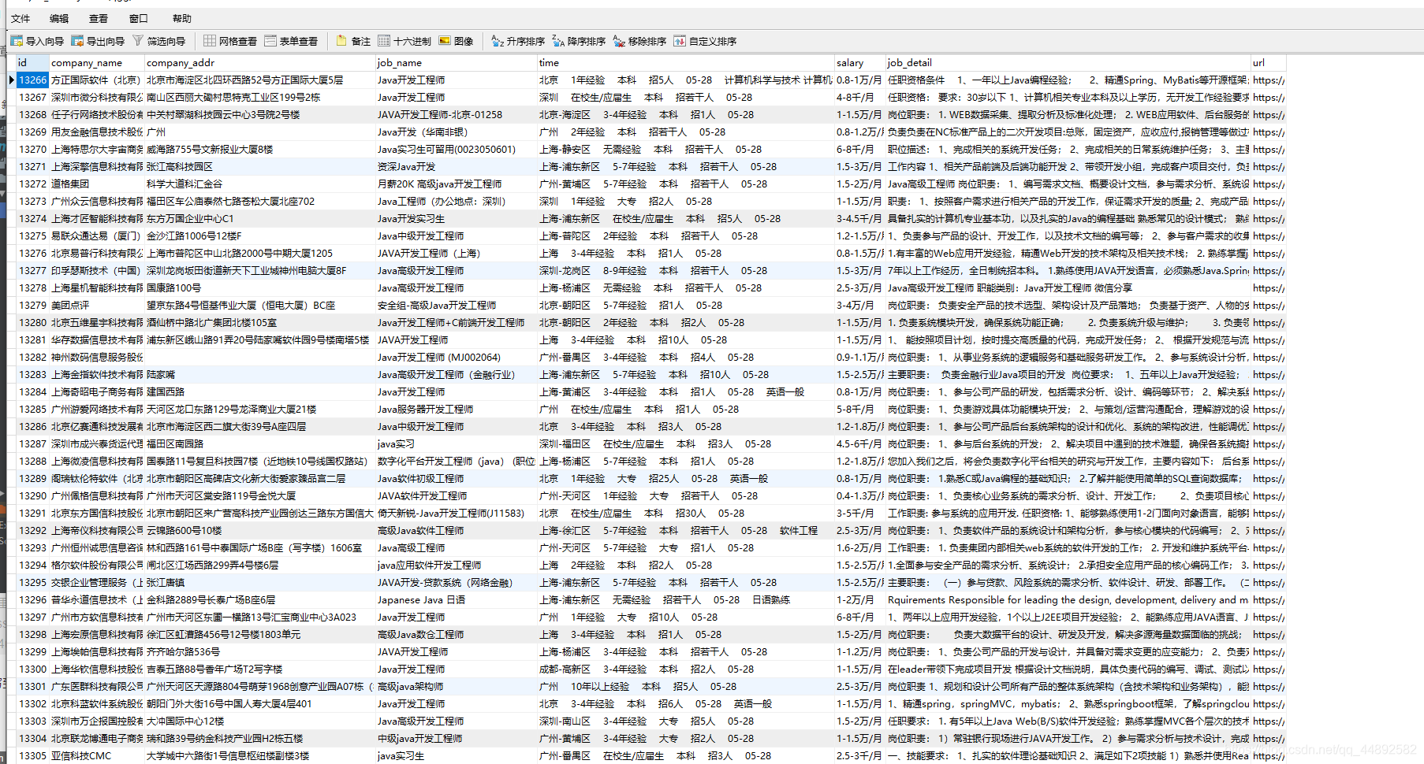Select the job_name column header
This screenshot has width=1424, height=764.
(x=456, y=62)
